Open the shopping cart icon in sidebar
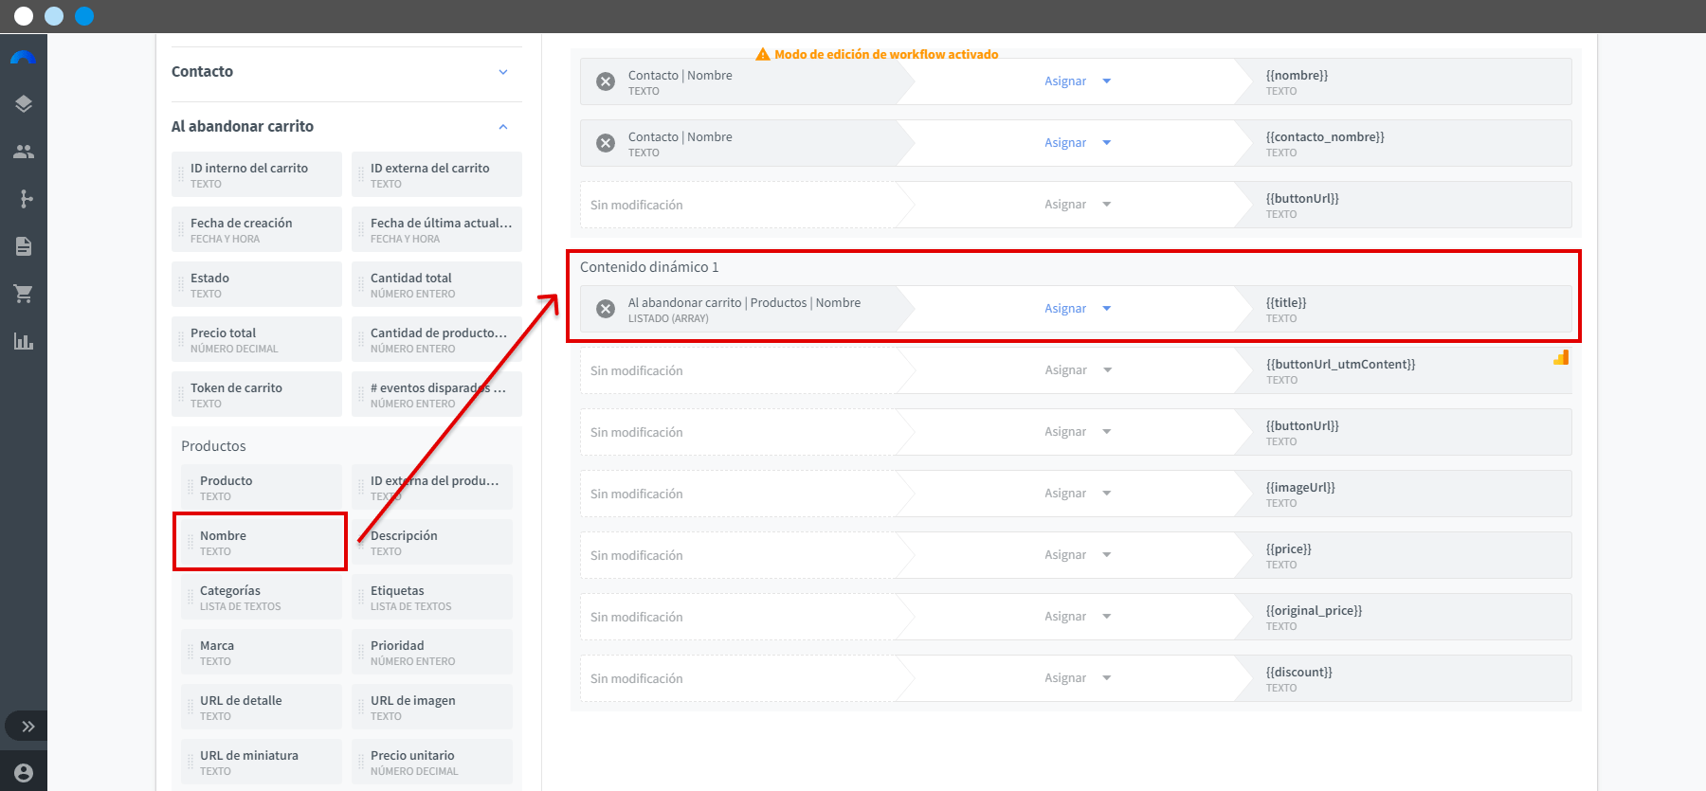The width and height of the screenshot is (1706, 791). (24, 294)
